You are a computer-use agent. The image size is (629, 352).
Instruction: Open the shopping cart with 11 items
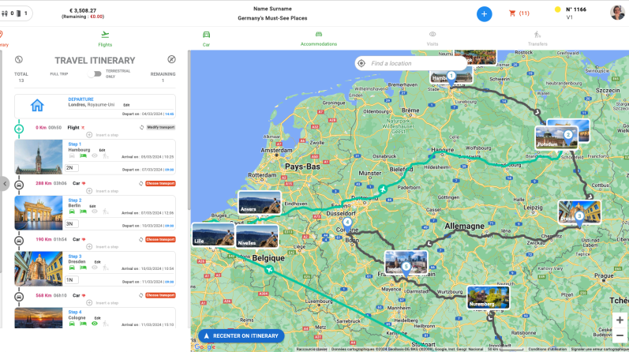pyautogui.click(x=519, y=13)
